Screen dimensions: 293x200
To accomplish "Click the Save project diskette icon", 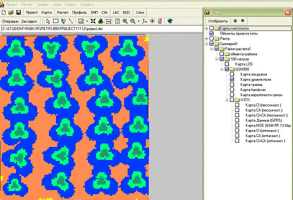I will [18, 12].
